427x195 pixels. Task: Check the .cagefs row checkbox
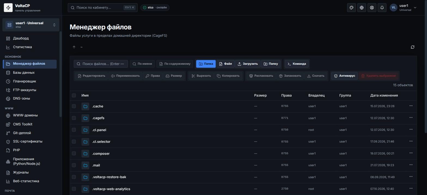74,118
